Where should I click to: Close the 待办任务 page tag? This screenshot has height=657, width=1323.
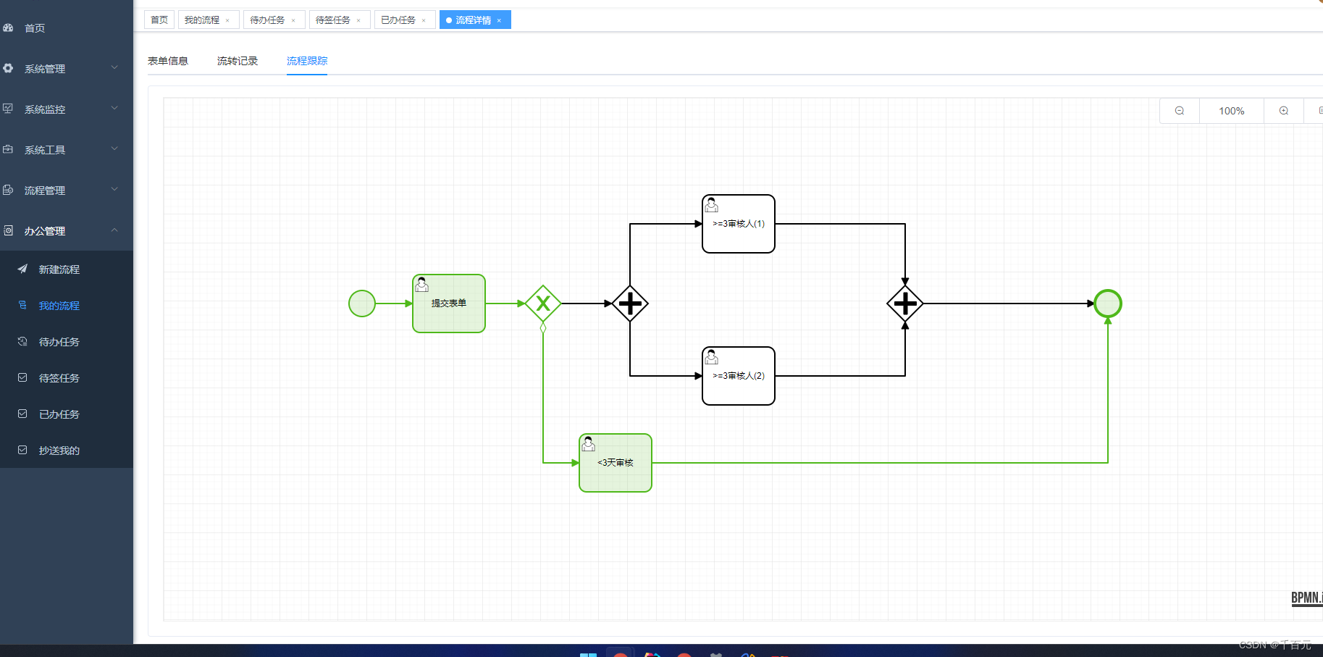293,20
